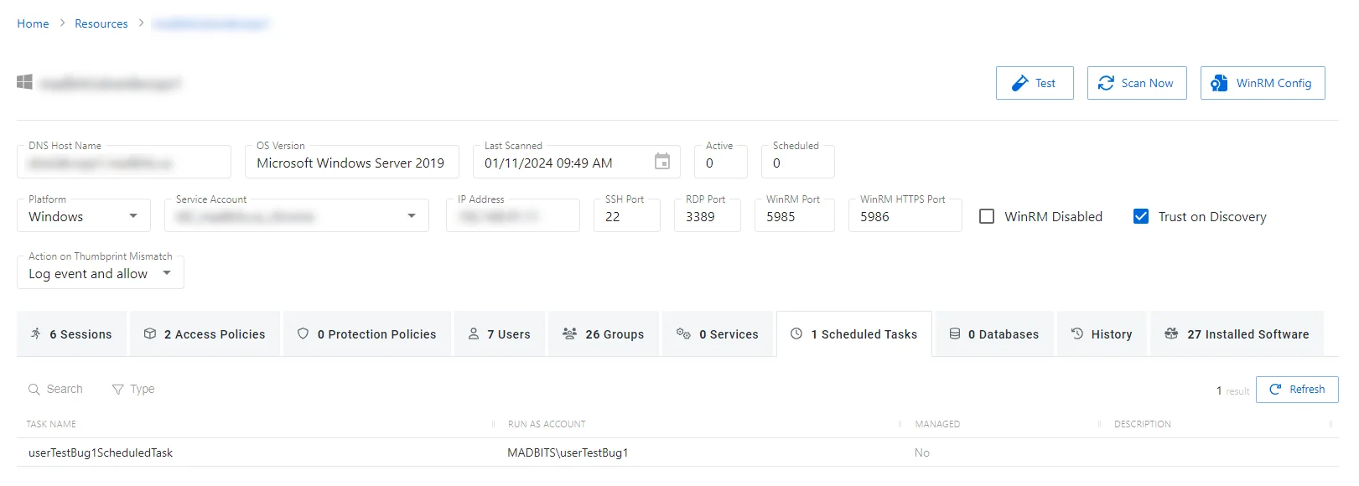1359x486 pixels.
Task: Open the 0 Protection Policies tab
Action: tap(367, 333)
